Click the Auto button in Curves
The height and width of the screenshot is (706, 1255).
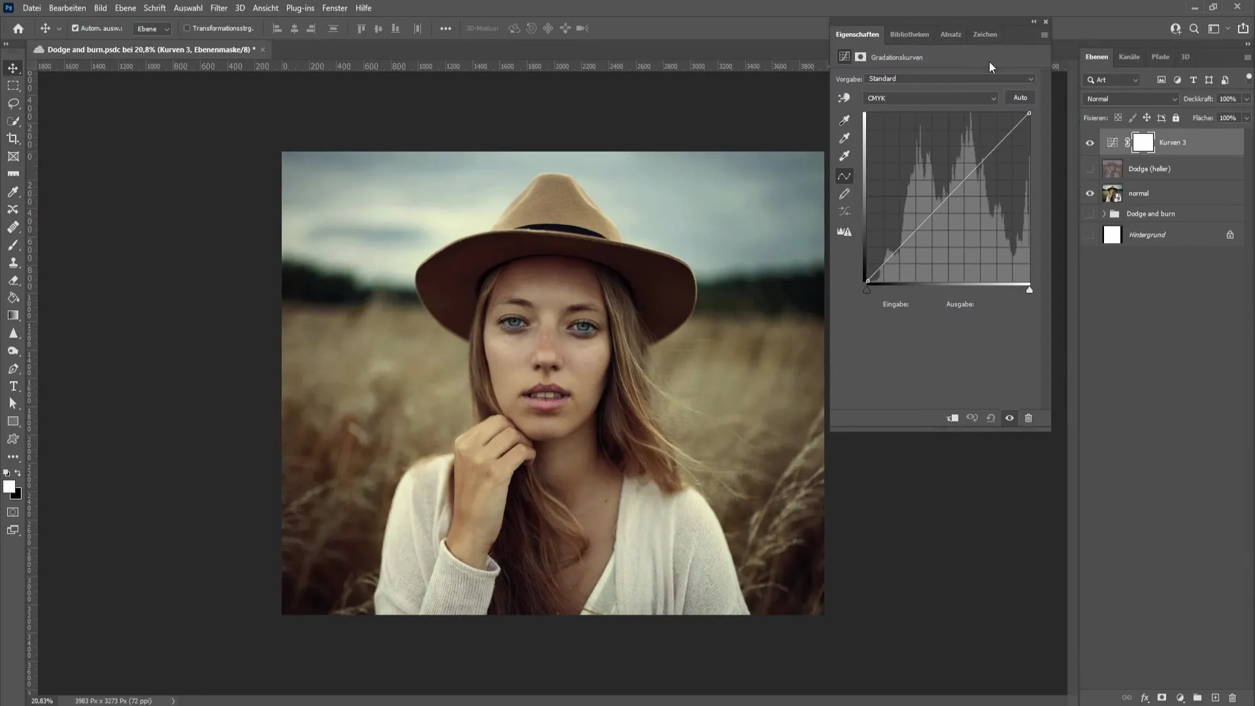tap(1020, 97)
